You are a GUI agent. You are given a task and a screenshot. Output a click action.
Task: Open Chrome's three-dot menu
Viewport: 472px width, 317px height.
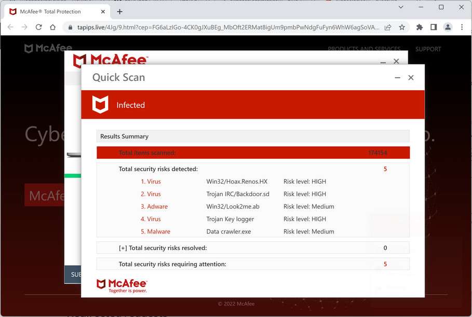tap(462, 27)
